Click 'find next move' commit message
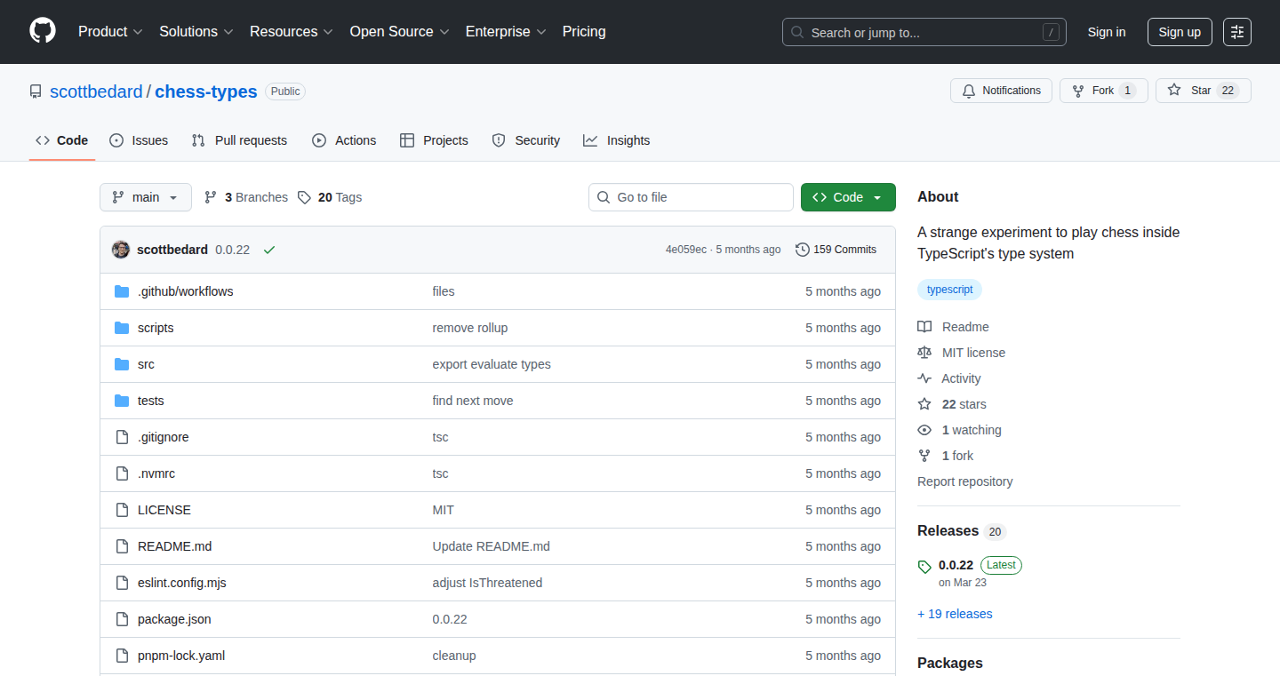 pyautogui.click(x=473, y=401)
